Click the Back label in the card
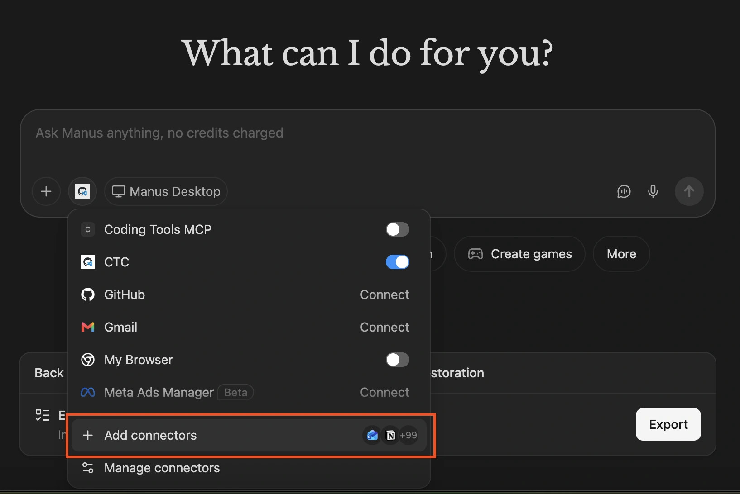This screenshot has height=494, width=740. [49, 373]
